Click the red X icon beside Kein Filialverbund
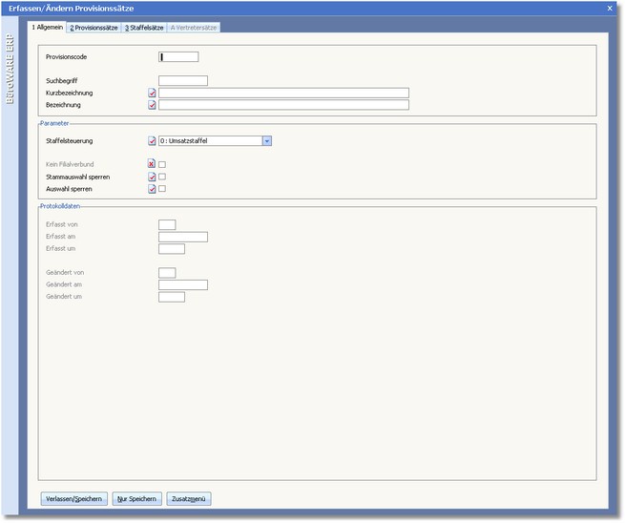 [152, 165]
